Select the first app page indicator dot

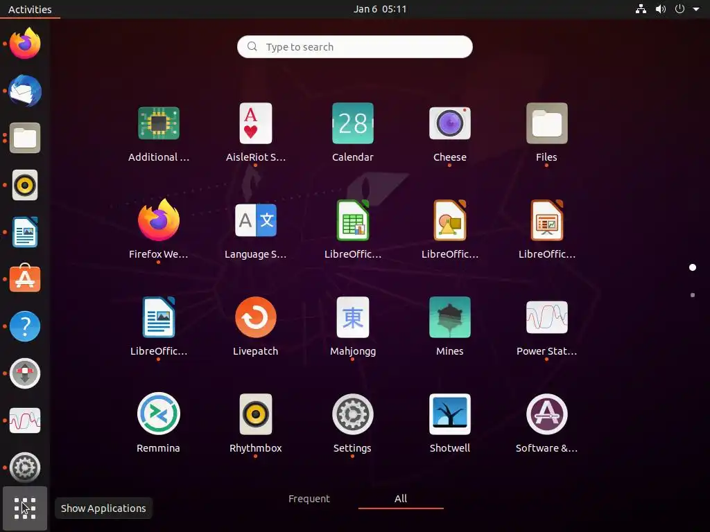(x=693, y=267)
